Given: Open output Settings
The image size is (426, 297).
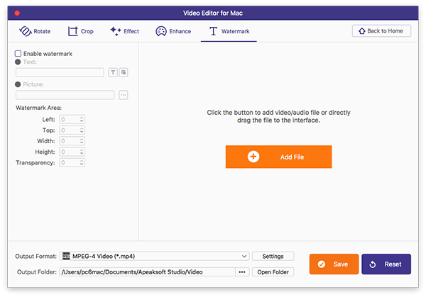Looking at the screenshot, I should pyautogui.click(x=273, y=256).
